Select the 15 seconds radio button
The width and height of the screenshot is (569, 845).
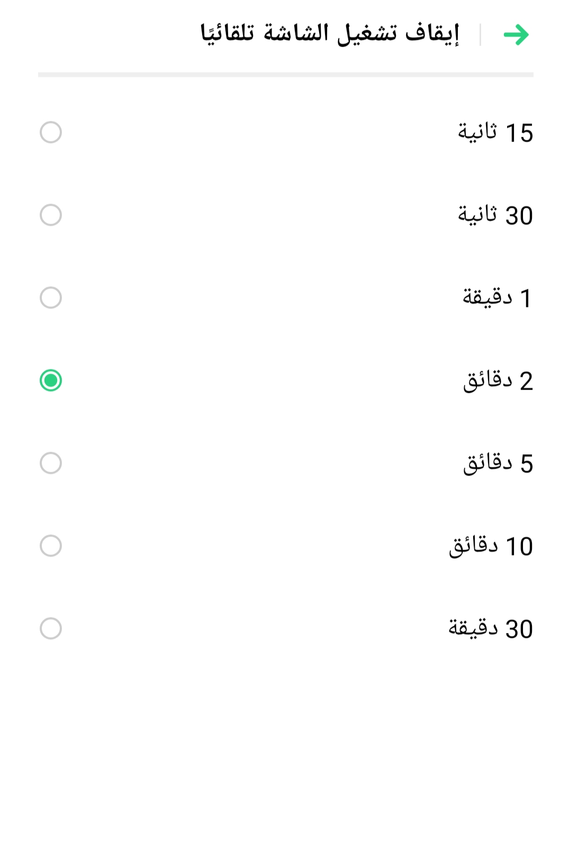51,133
